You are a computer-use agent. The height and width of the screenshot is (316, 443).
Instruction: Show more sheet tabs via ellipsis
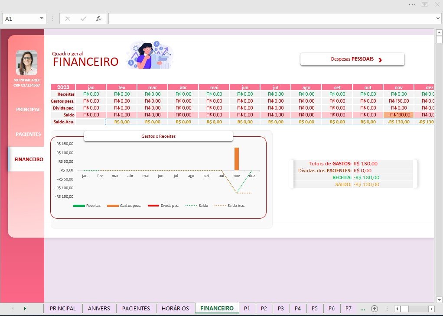[363, 309]
